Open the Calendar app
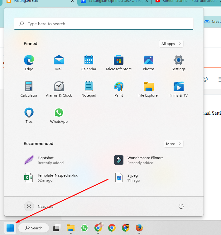The height and width of the screenshot is (235, 221). click(89, 63)
